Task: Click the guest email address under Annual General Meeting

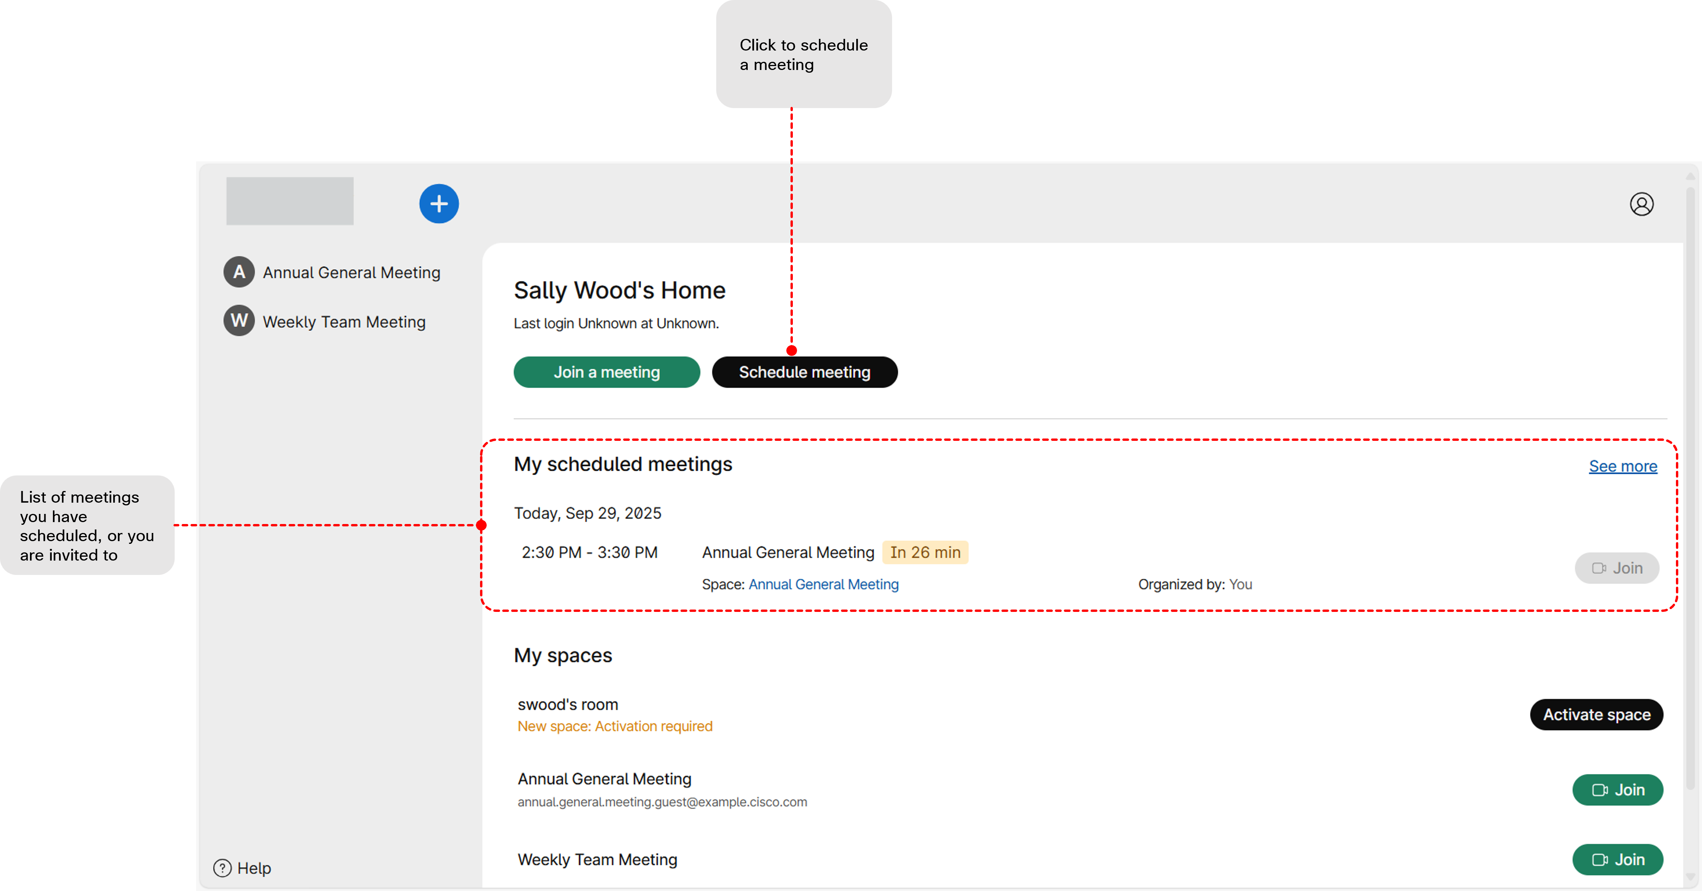Action: [662, 802]
